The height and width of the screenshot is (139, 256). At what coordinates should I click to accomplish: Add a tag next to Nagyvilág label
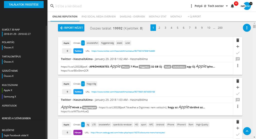[83, 84]
